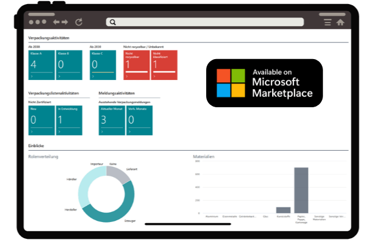The height and width of the screenshot is (244, 374).
Task: Click the browser forward arrow
Action: pyautogui.click(x=65, y=22)
